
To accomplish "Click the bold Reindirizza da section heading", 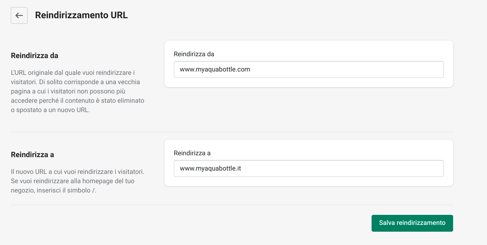I will 35,56.
